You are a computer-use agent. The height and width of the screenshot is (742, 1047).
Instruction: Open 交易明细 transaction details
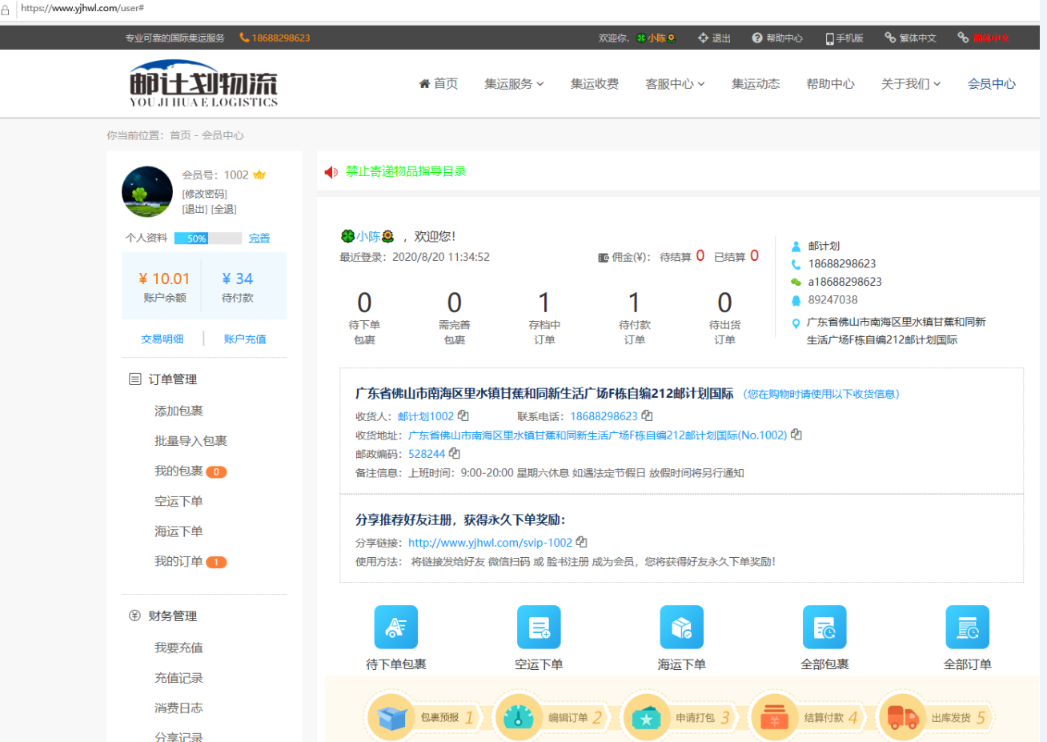(162, 339)
